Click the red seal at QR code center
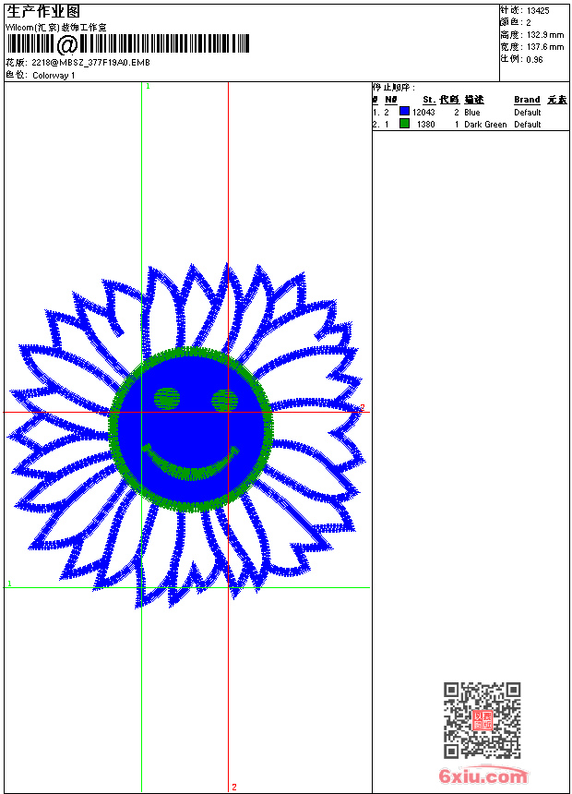The image size is (572, 794). point(482,721)
